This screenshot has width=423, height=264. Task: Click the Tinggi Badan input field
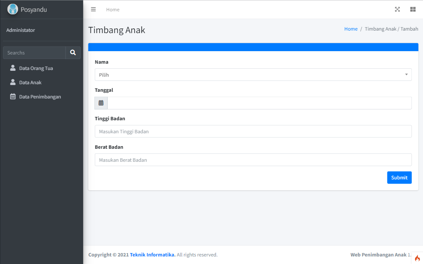(x=253, y=132)
